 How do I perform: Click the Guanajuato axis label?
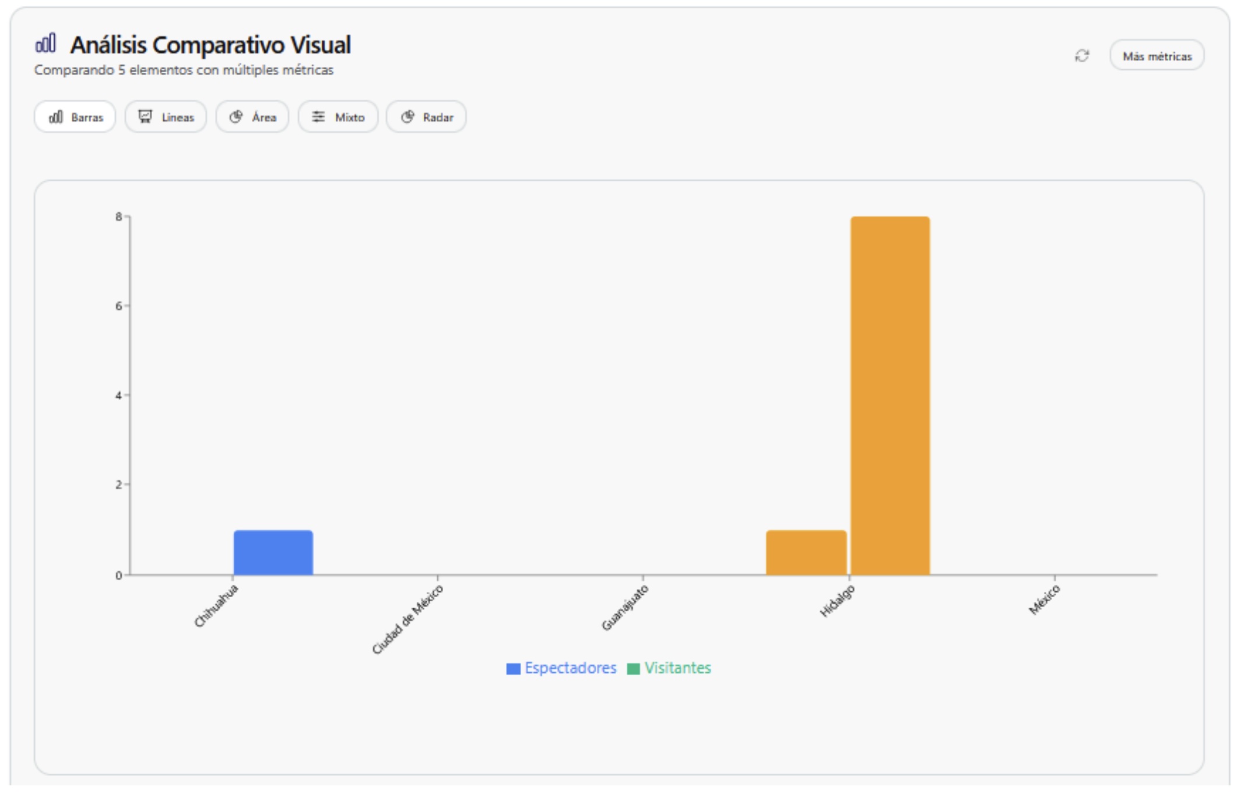(x=625, y=608)
